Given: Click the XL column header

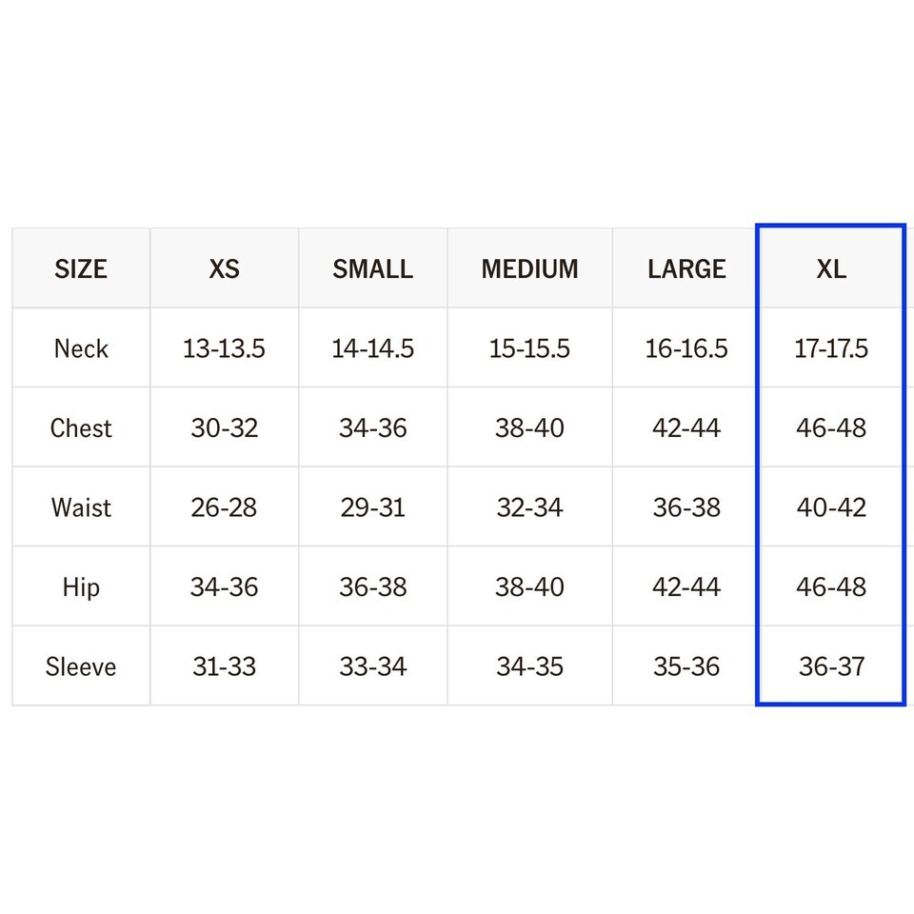Looking at the screenshot, I should [x=831, y=269].
